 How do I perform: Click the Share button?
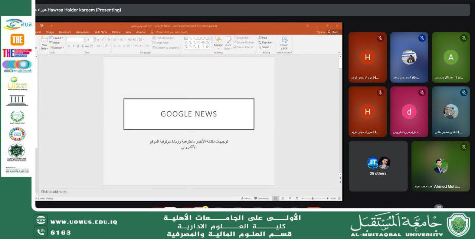[x=333, y=32]
